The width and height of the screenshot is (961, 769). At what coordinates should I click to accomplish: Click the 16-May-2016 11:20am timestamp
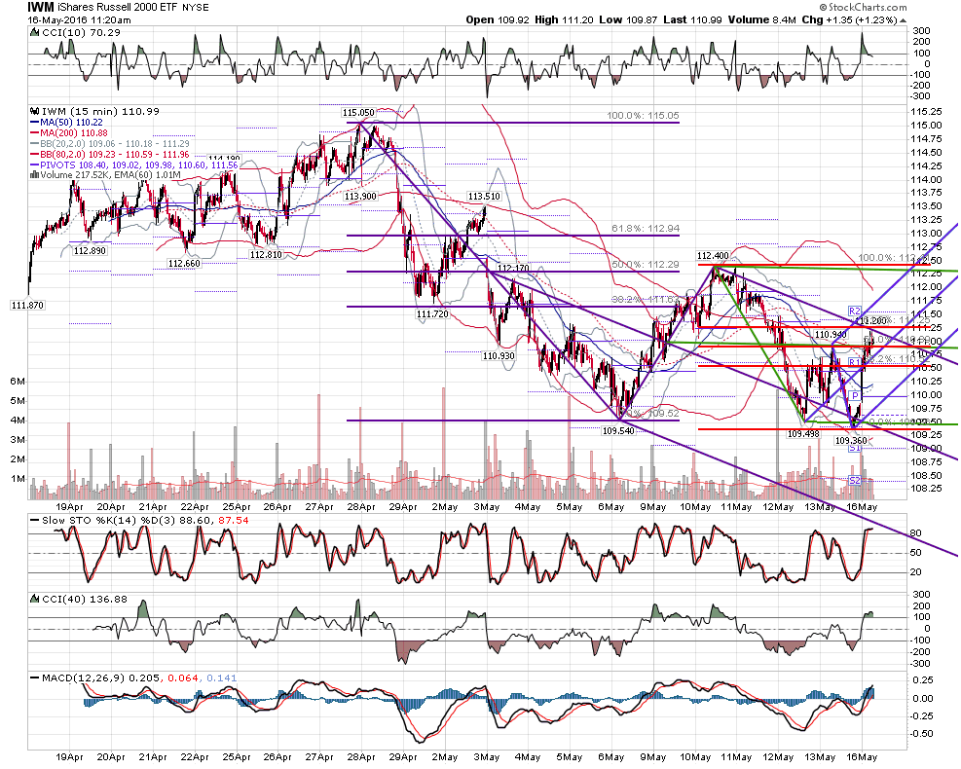click(x=79, y=20)
